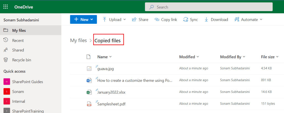
Task: Click the Quick access heading
Action: [x=14, y=71]
